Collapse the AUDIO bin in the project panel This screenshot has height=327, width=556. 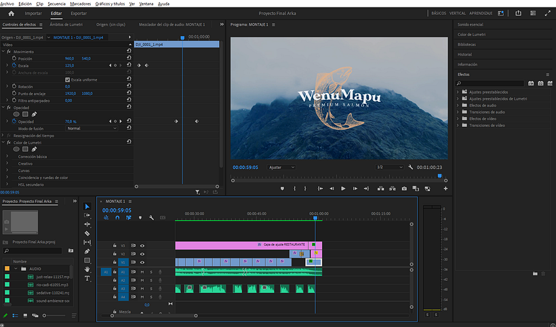[16, 269]
